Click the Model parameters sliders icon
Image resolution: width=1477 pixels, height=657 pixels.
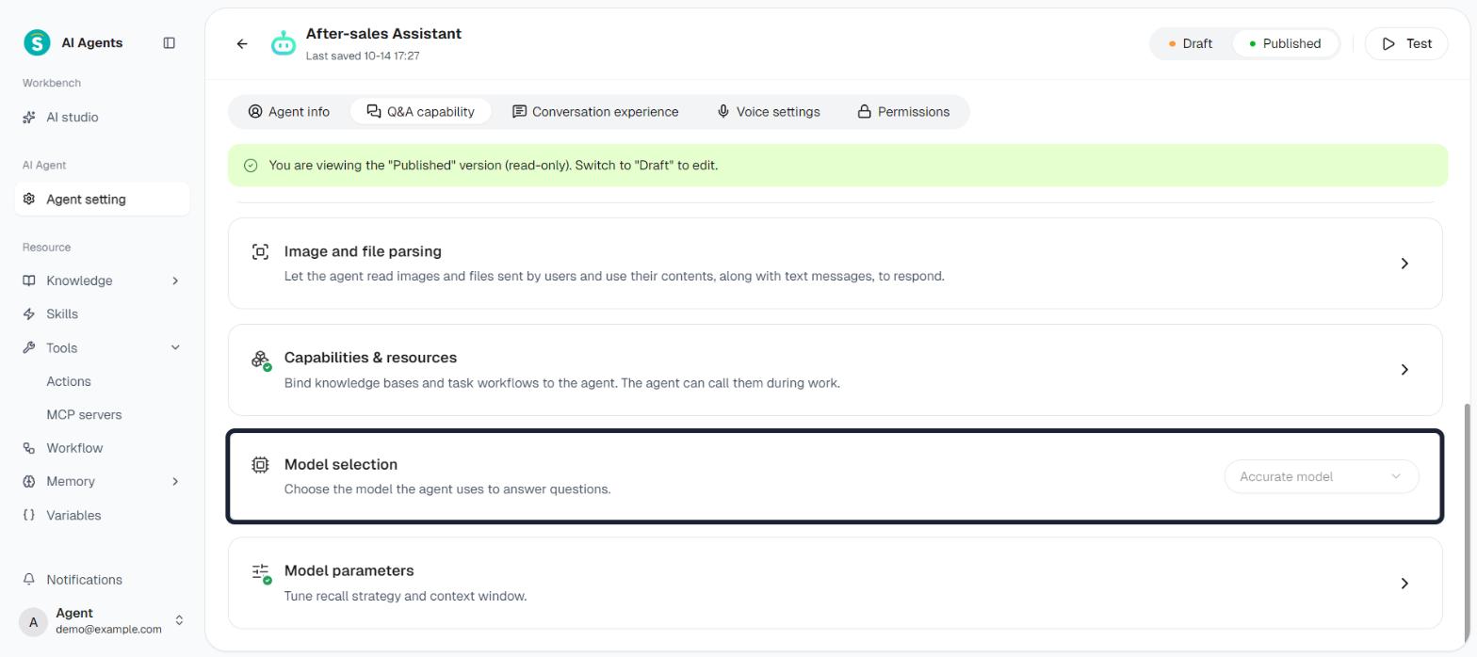point(261,572)
